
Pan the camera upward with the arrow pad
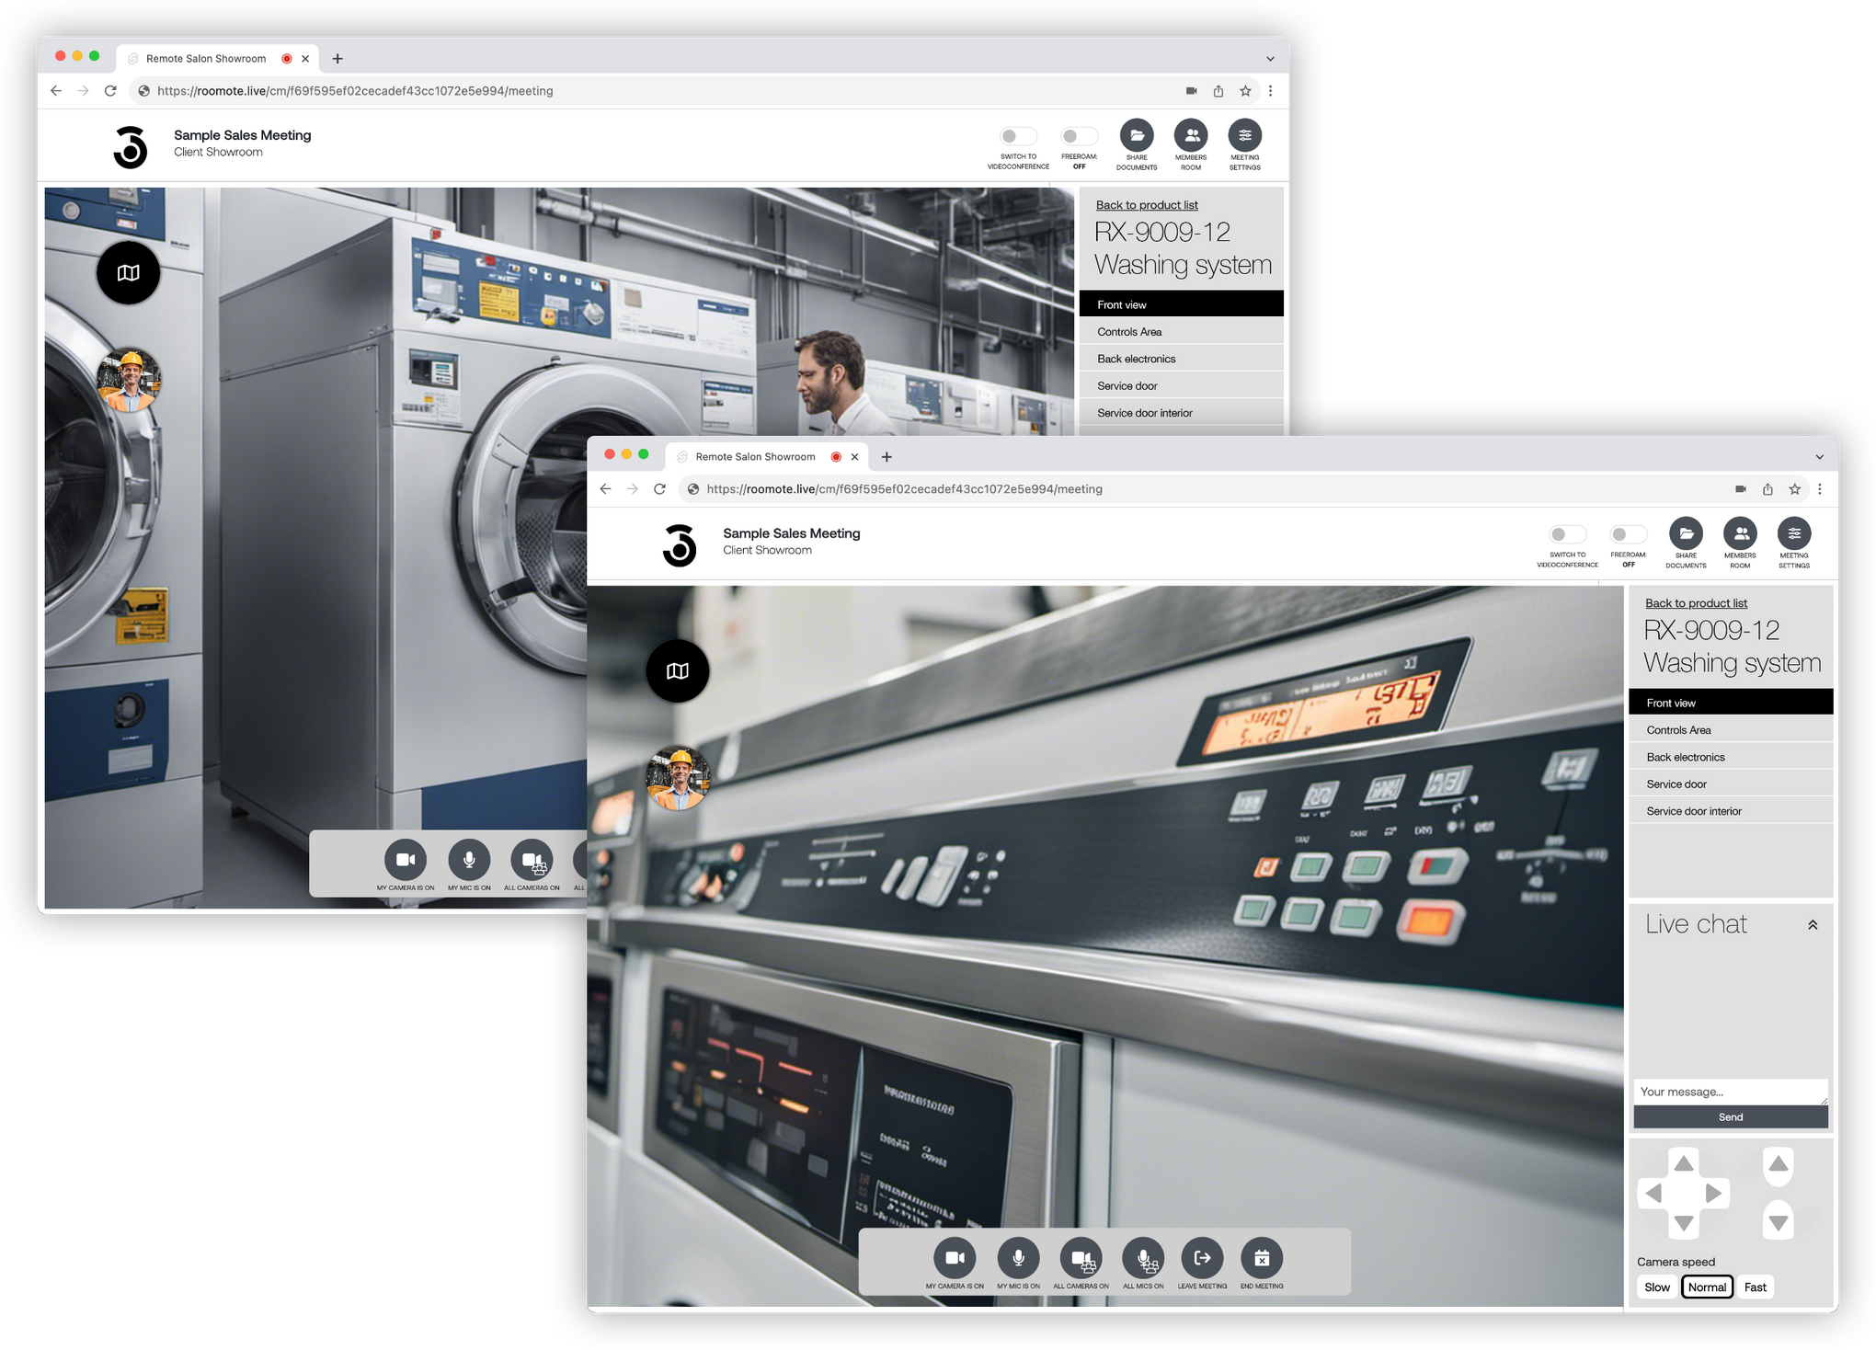coord(1683,1163)
